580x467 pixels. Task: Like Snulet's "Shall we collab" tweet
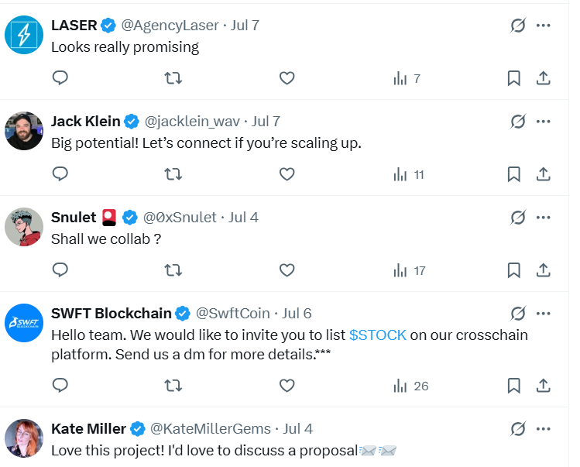coord(287,270)
